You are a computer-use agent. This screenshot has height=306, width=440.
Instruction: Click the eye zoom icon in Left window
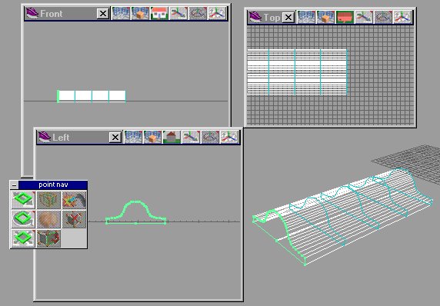point(229,137)
